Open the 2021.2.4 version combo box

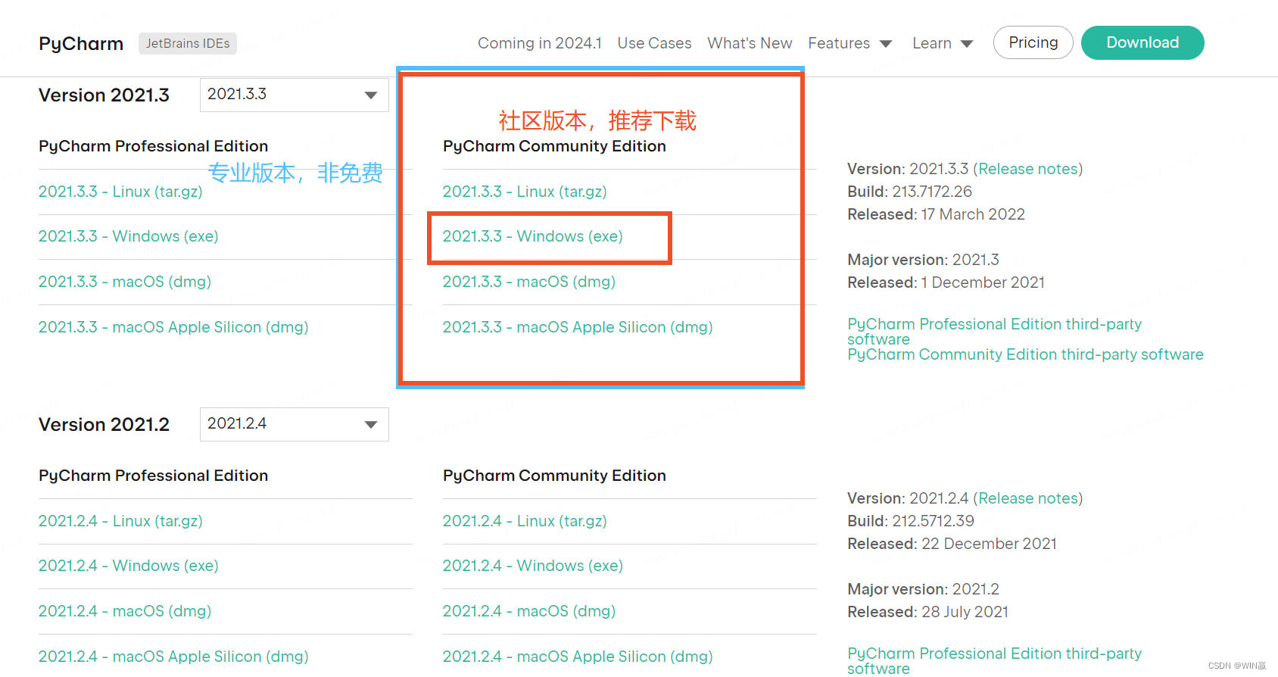click(295, 424)
